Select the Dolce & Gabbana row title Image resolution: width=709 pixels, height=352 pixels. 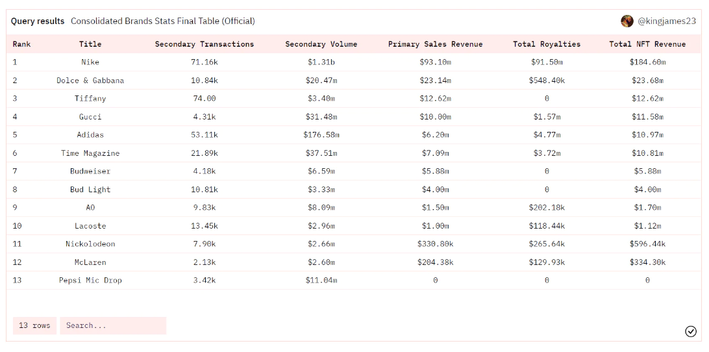pos(90,81)
